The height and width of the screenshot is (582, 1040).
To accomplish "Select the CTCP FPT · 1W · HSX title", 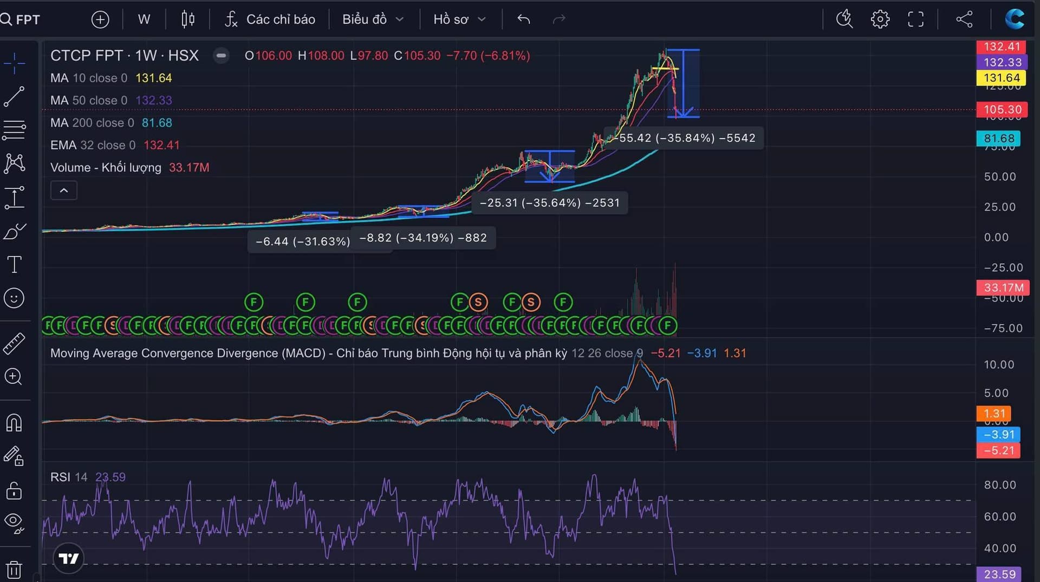I will [x=125, y=55].
